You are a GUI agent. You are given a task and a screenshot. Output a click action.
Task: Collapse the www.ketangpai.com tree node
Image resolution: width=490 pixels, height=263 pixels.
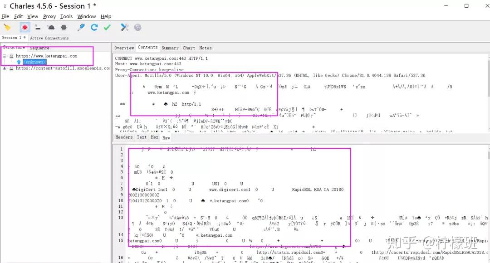click(x=5, y=56)
